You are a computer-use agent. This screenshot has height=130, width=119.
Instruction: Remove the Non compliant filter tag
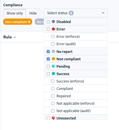[x=29, y=22]
